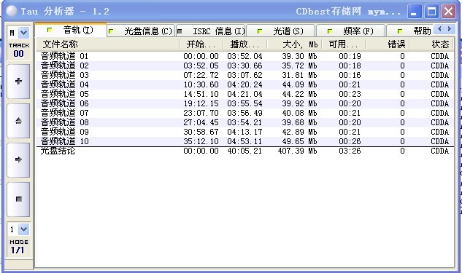Switch to the 音轨 (T) tab
Screen dimensions: 462x273
click(71, 30)
